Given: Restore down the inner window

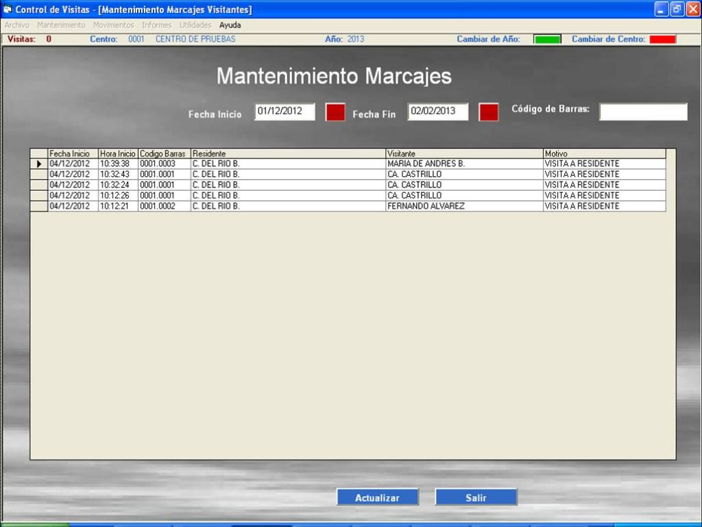Looking at the screenshot, I should point(676,9).
